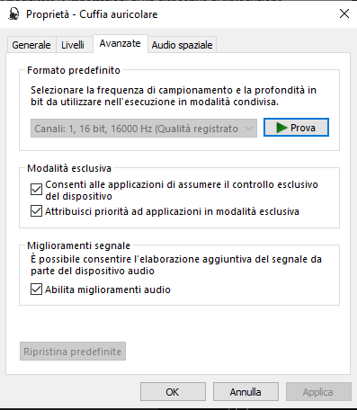The image size is (357, 410).
Task: Click the green play triangle on Prova
Action: (281, 128)
